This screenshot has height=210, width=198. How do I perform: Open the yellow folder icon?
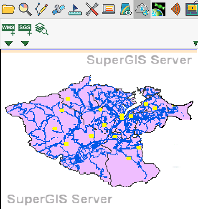8,9
